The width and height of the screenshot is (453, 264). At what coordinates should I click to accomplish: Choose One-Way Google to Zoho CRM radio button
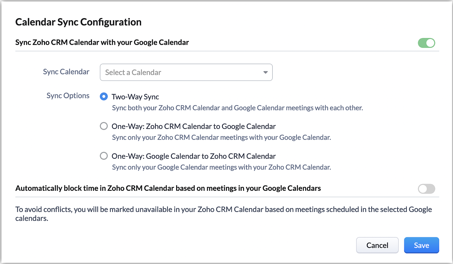[x=104, y=156]
